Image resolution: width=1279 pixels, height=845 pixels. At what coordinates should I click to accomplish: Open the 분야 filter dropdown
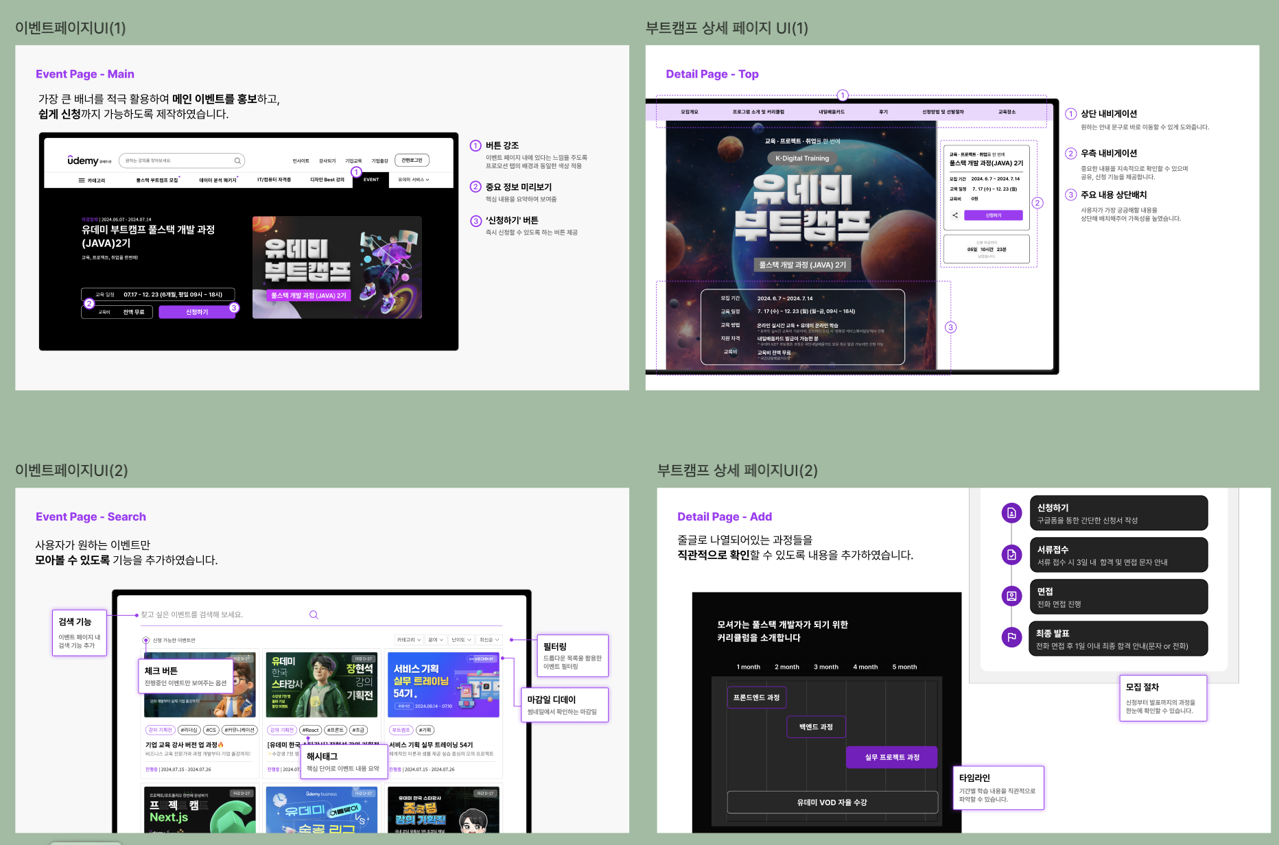coord(436,640)
